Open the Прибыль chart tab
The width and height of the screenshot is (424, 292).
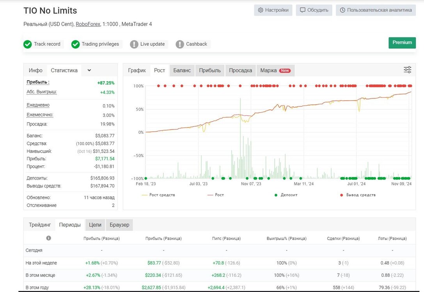(210, 70)
